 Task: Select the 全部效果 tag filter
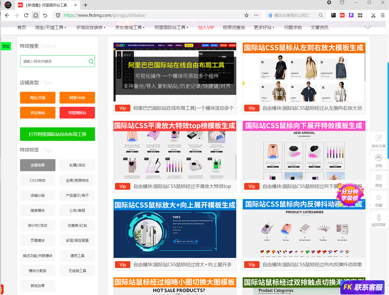click(x=38, y=165)
